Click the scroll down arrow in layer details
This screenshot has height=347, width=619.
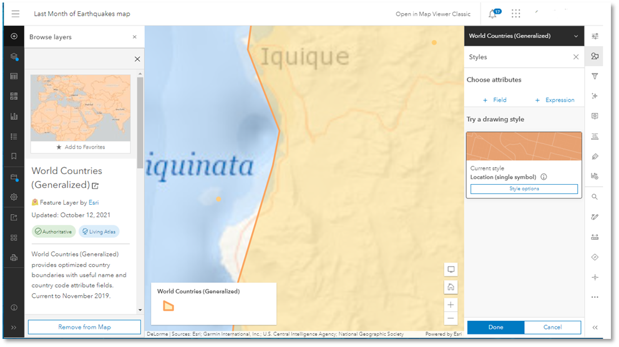(140, 310)
